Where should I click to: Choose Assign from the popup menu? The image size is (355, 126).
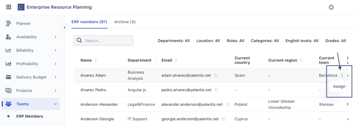(339, 86)
